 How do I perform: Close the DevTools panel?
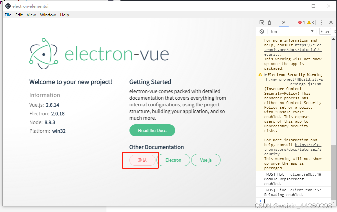[331, 22]
